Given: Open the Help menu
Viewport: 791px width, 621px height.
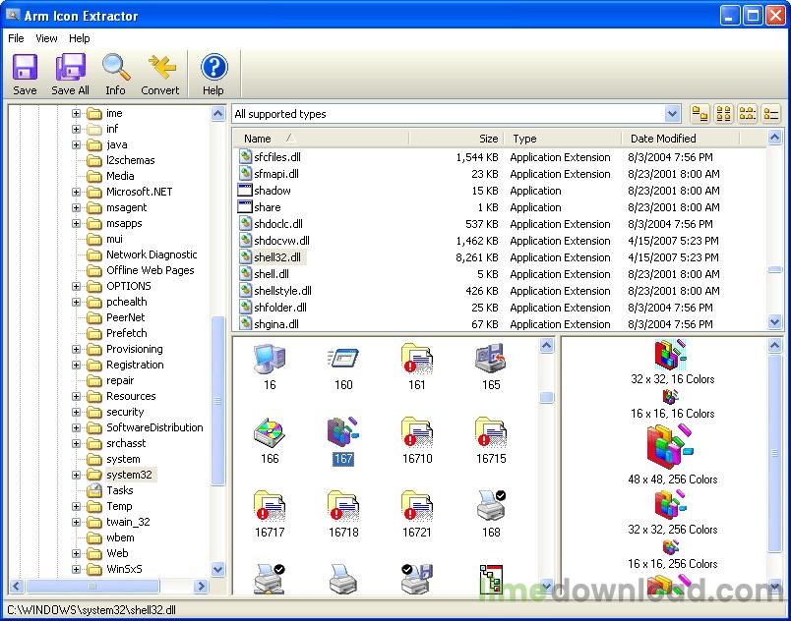Looking at the screenshot, I should coord(80,38).
